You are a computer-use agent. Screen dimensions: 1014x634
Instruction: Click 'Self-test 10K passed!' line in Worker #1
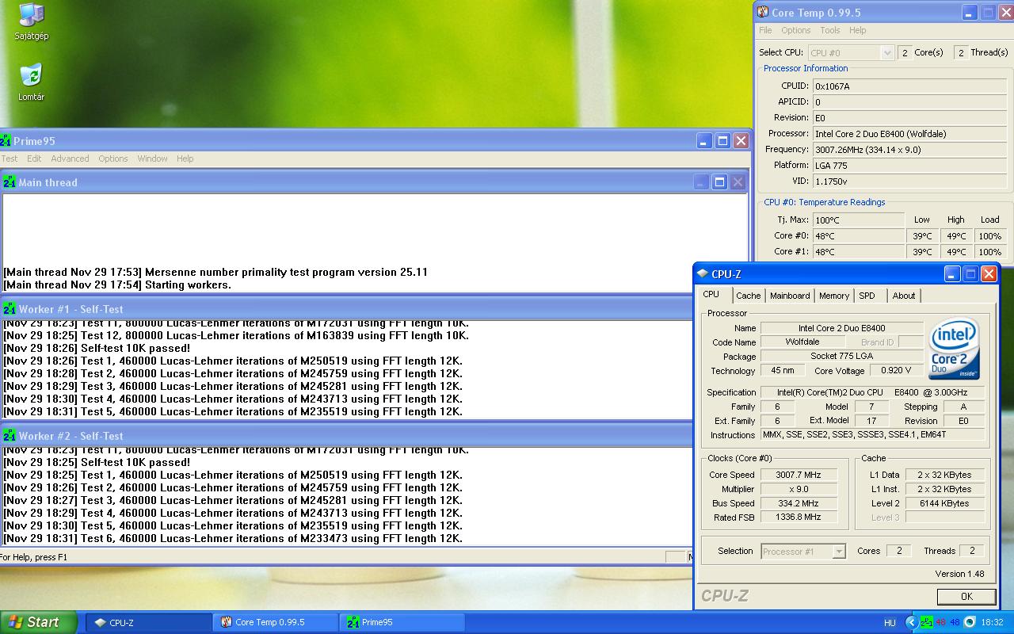(x=97, y=348)
